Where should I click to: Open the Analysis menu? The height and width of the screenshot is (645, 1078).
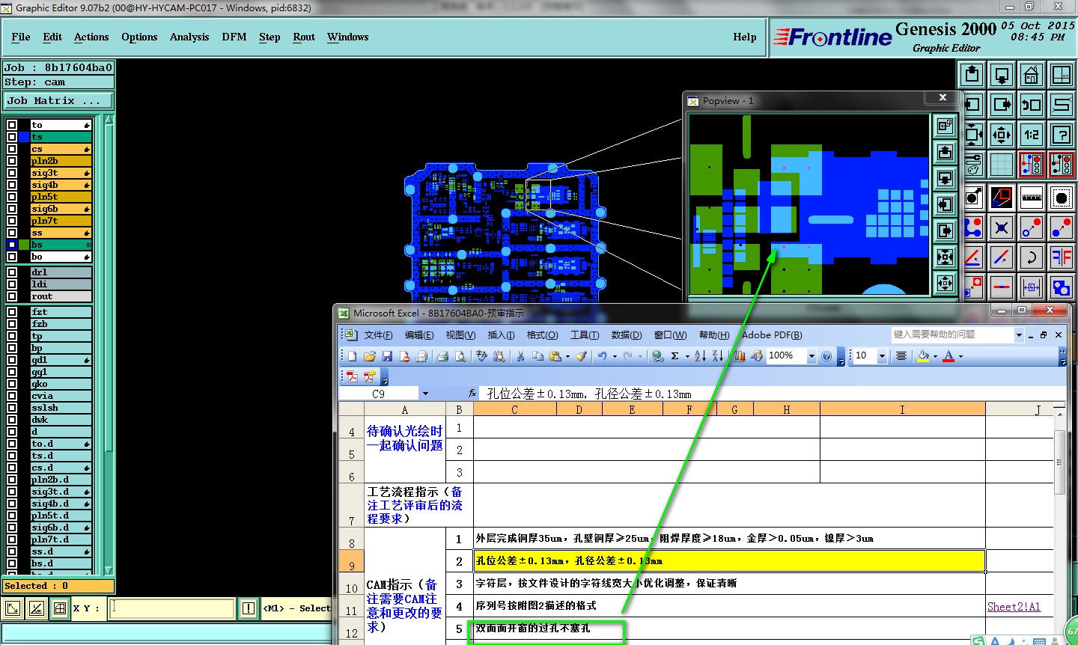pyautogui.click(x=189, y=37)
